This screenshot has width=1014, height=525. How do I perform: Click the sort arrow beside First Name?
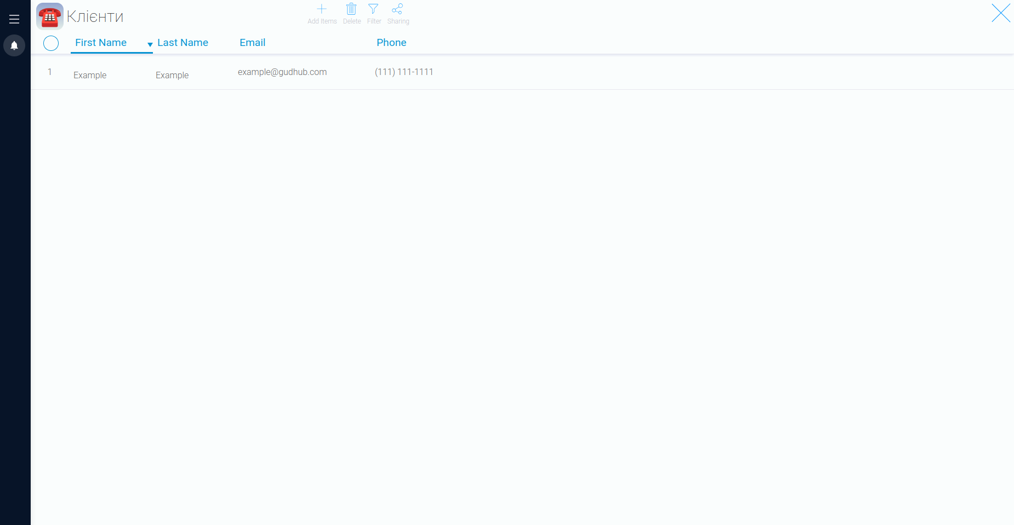pos(150,44)
